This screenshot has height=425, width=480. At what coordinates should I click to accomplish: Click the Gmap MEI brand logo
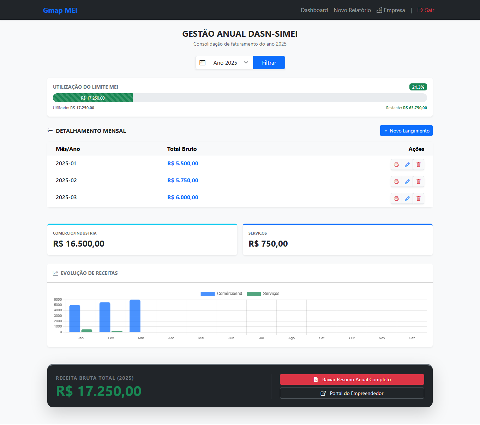point(60,10)
